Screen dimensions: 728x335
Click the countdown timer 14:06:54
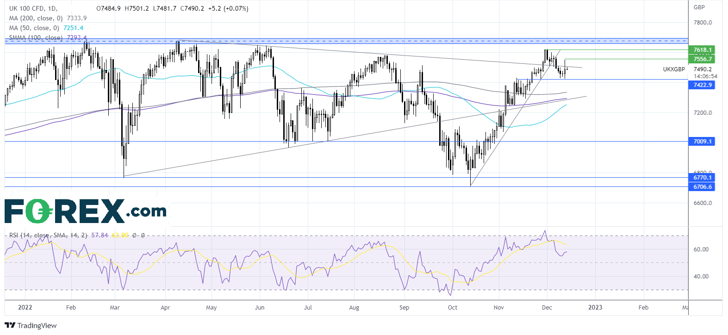tap(705, 76)
